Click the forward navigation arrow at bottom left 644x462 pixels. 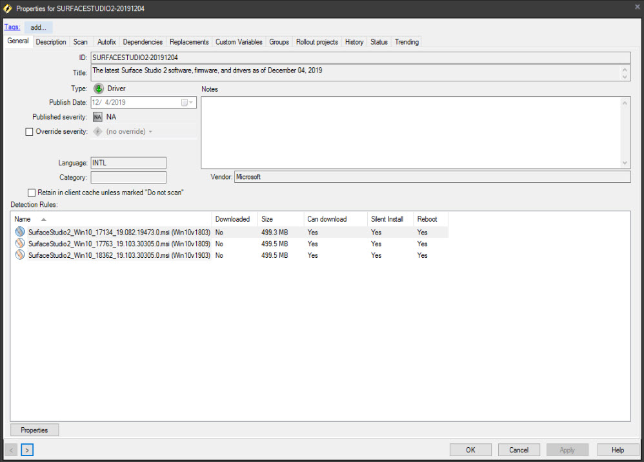[27, 450]
